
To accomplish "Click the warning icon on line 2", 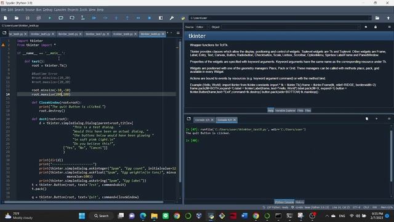I will pyautogui.click(x=3, y=45).
